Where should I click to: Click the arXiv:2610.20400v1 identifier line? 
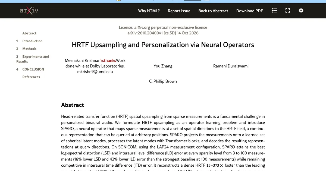click(163, 33)
